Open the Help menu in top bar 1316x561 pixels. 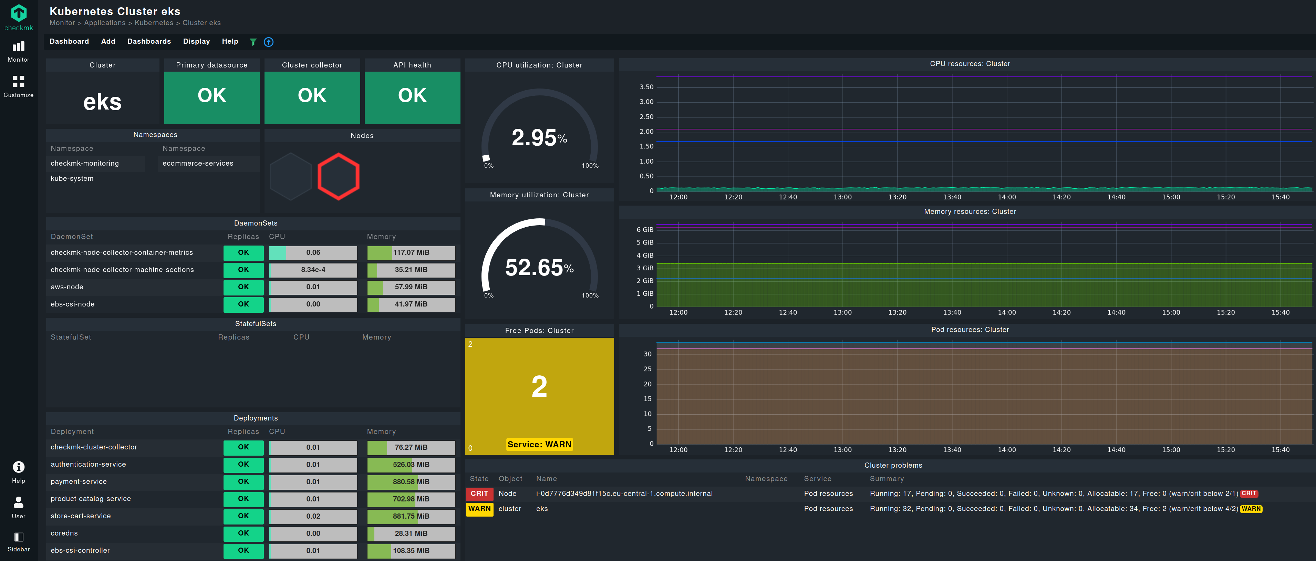(x=230, y=41)
